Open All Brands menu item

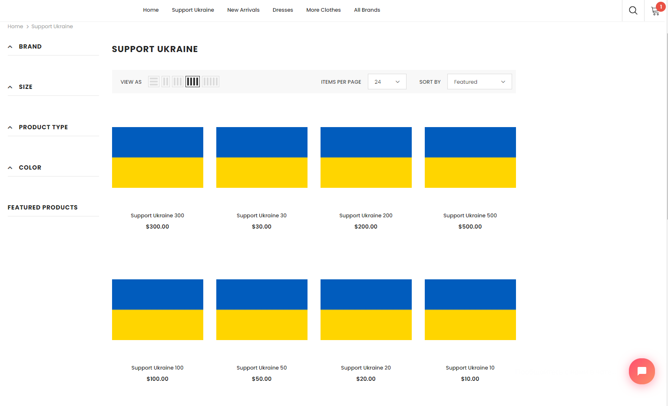367,10
